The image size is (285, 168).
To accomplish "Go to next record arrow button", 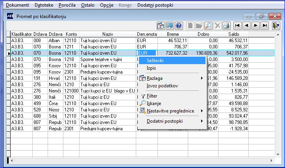I will tap(255, 26).
